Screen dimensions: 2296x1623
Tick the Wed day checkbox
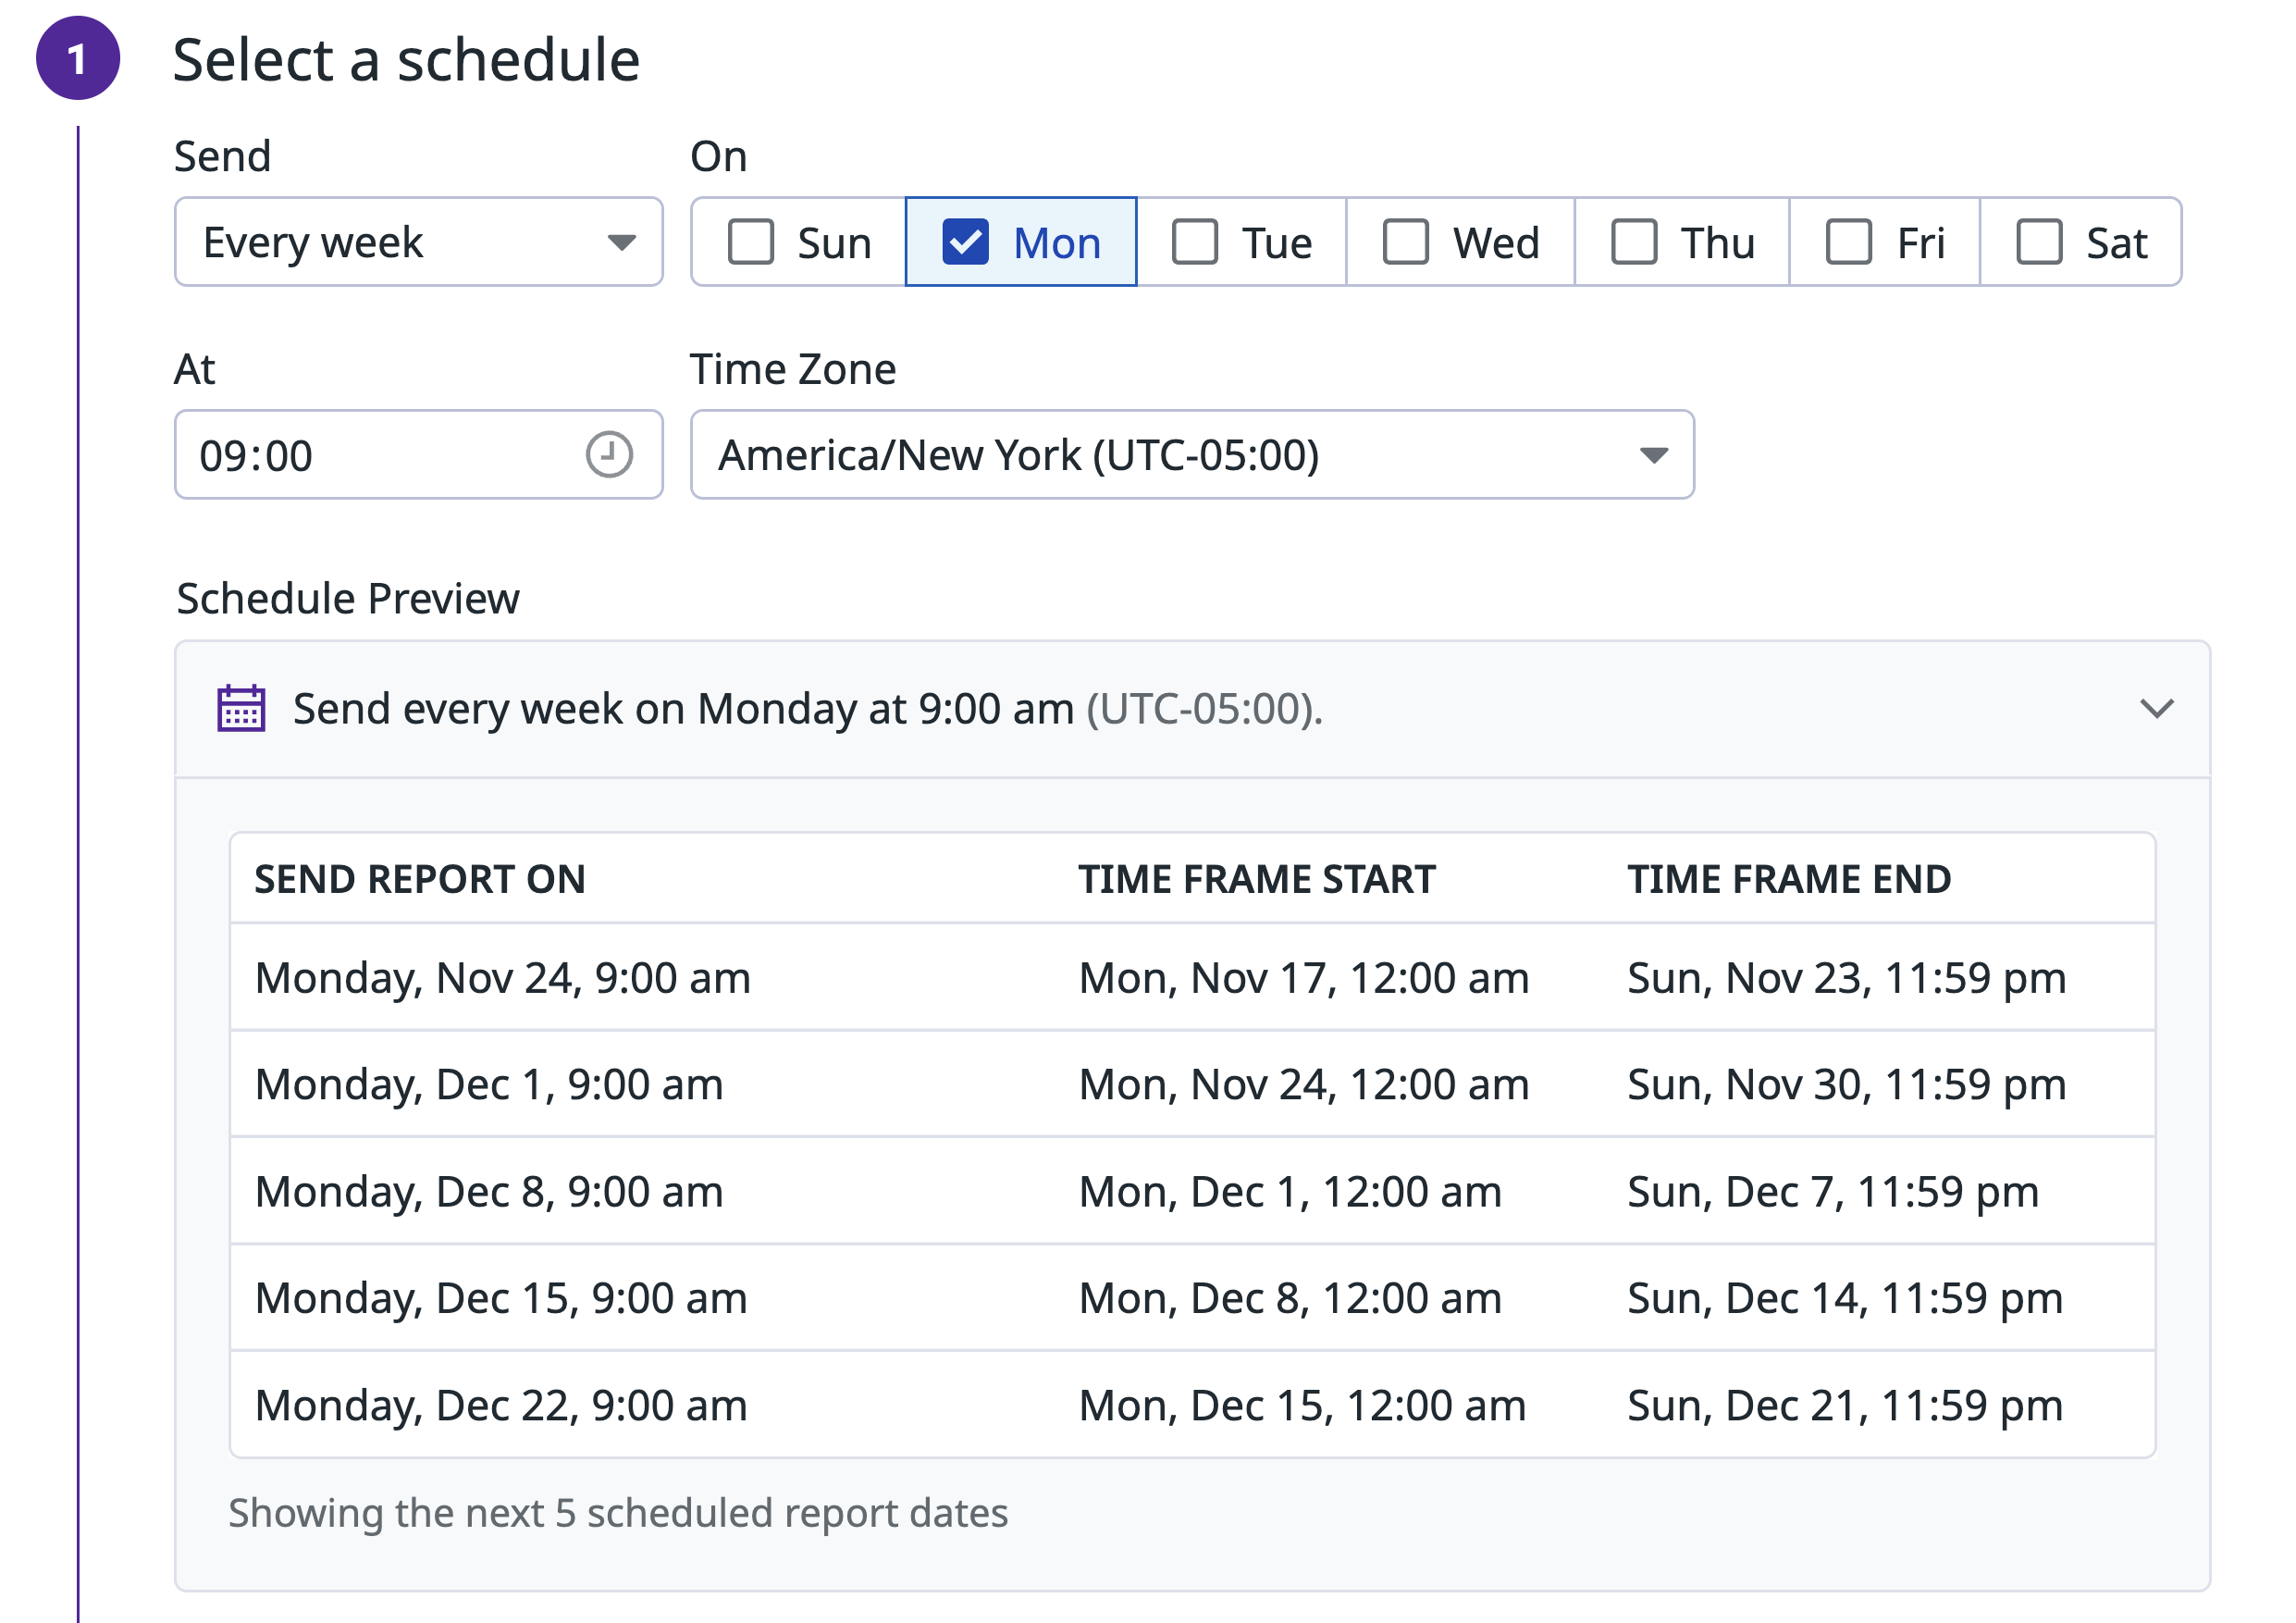1405,242
